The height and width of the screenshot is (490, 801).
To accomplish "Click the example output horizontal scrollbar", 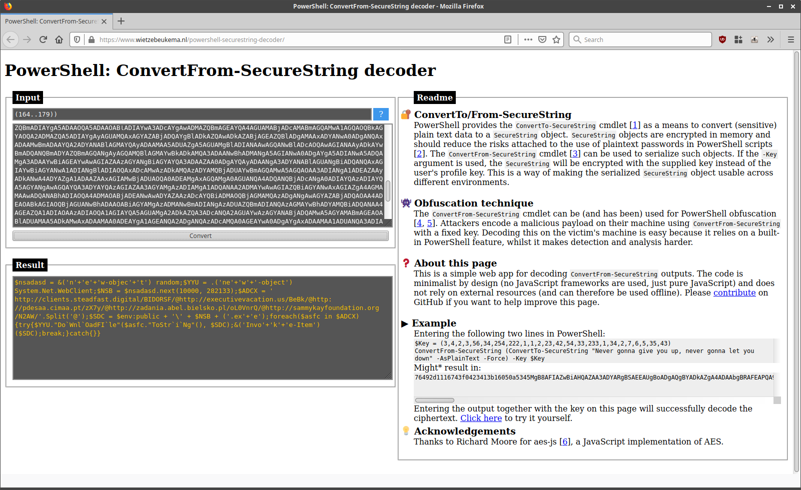I will click(435, 400).
